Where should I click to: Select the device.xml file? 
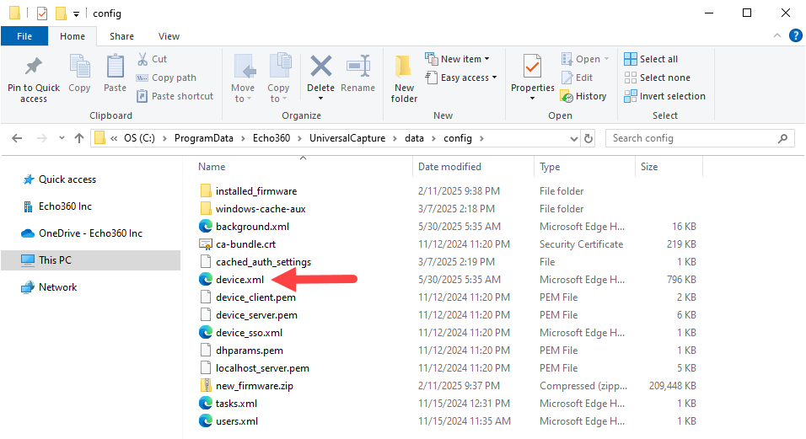coord(239,280)
